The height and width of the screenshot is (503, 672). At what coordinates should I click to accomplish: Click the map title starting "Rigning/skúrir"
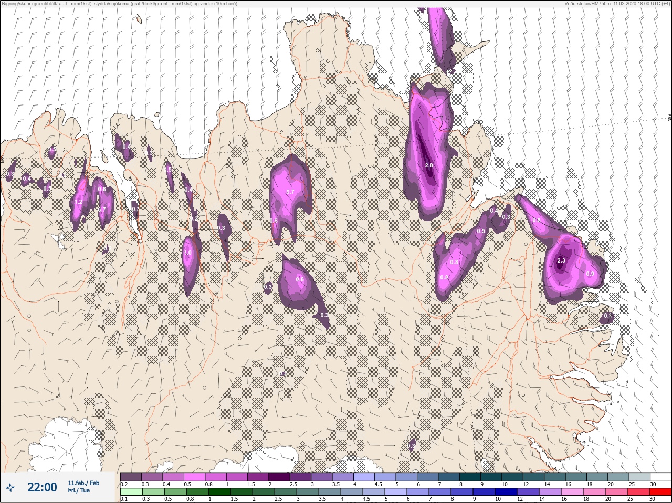pos(120,3)
